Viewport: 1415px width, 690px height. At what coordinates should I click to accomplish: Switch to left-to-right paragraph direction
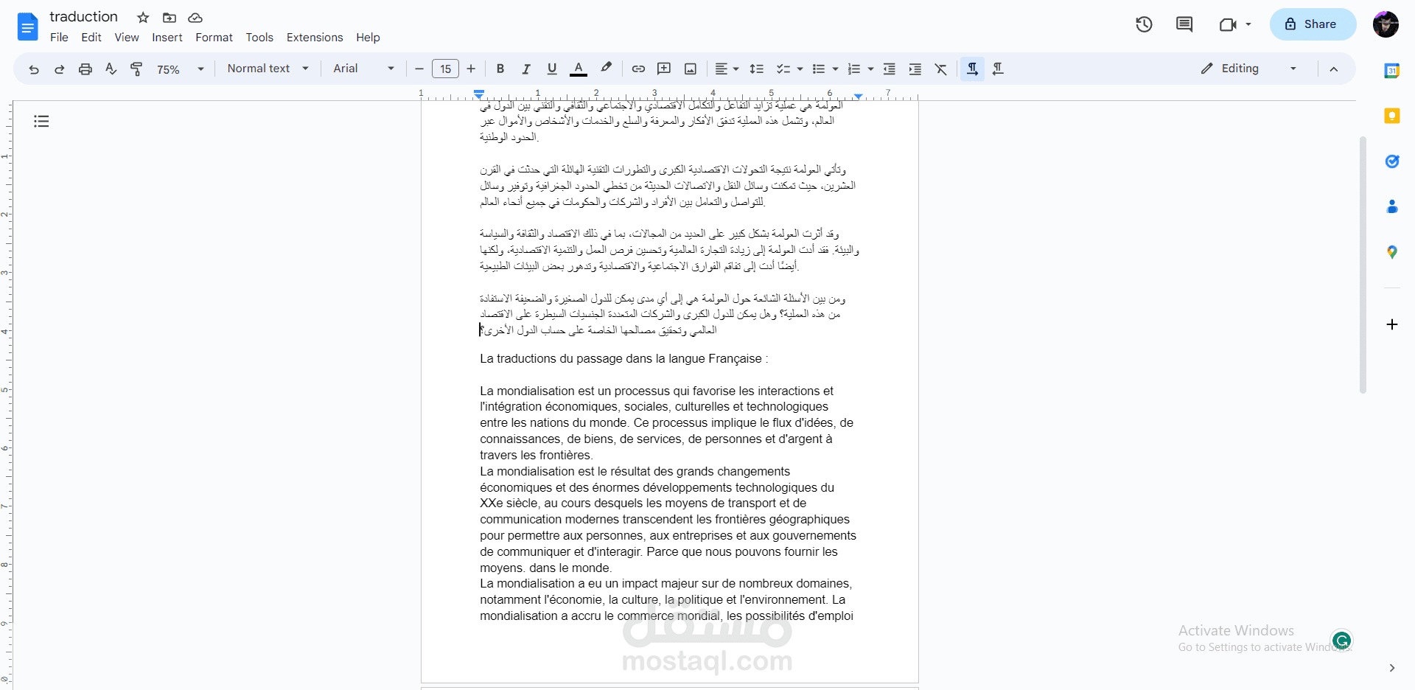click(972, 69)
